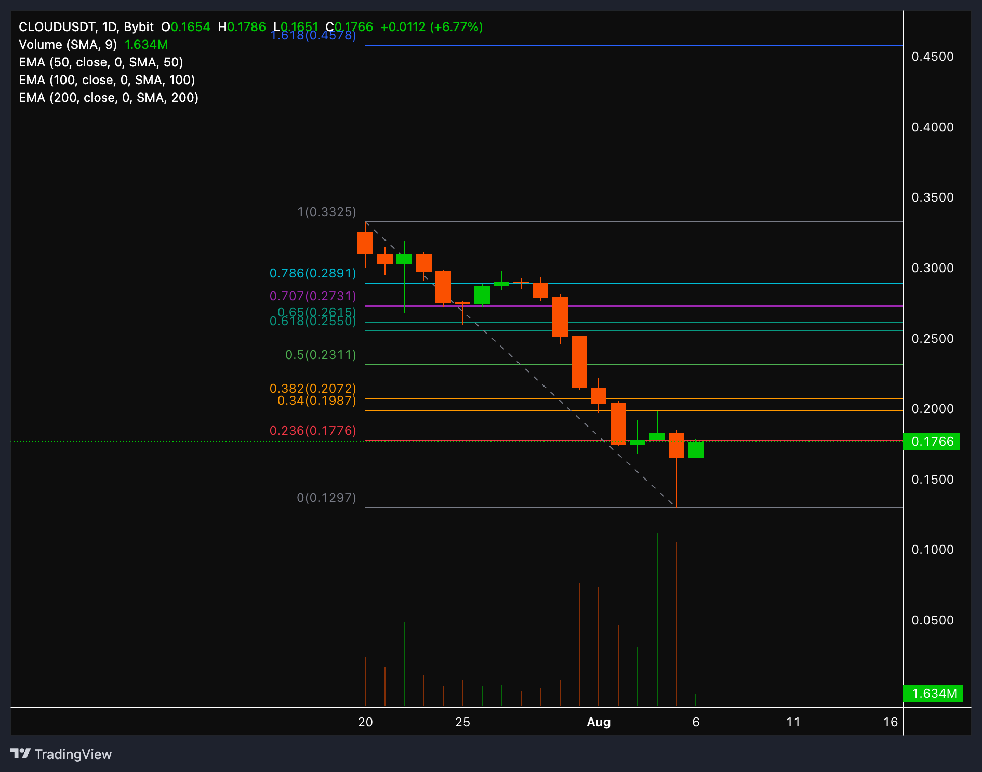Viewport: 982px width, 772px height.
Task: Select the green 0.5(0.2311) Fibonacci label
Action: [321, 355]
